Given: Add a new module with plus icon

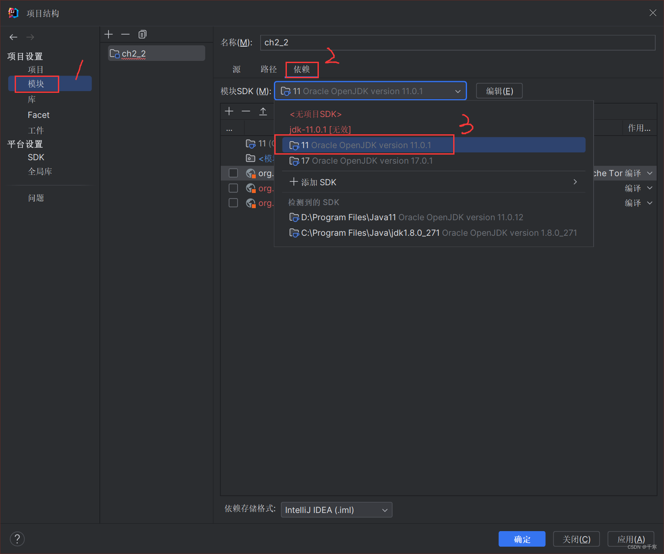Looking at the screenshot, I should pyautogui.click(x=108, y=34).
